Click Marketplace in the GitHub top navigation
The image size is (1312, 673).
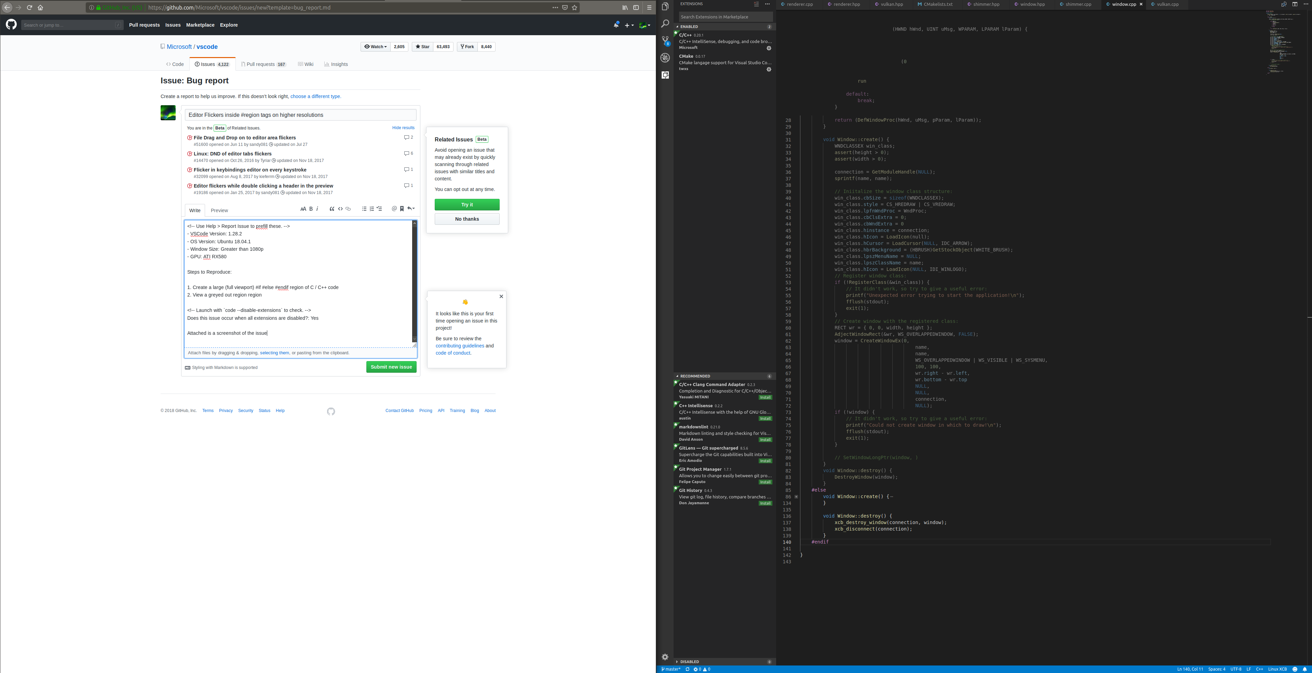pyautogui.click(x=200, y=25)
